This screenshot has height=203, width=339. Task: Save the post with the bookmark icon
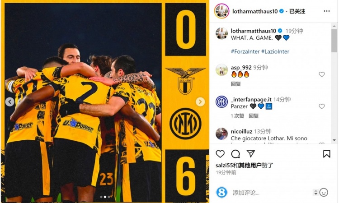[x=326, y=154]
